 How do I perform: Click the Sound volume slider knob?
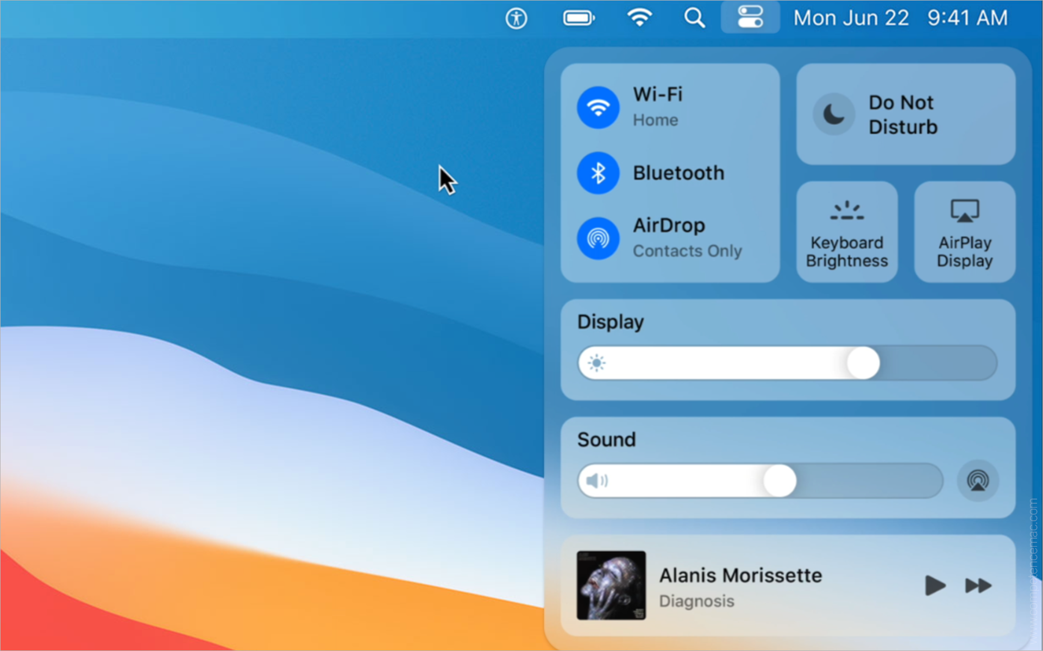pos(780,481)
